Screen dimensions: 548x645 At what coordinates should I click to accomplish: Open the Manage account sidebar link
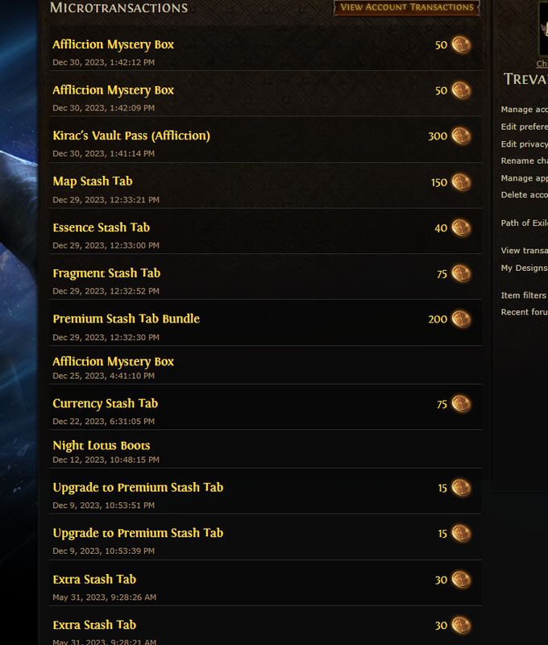click(524, 110)
